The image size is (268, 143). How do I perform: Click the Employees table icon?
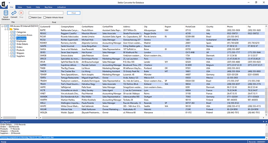click(15, 41)
